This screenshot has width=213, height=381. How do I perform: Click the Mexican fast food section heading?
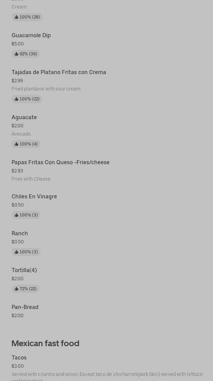coord(45,343)
